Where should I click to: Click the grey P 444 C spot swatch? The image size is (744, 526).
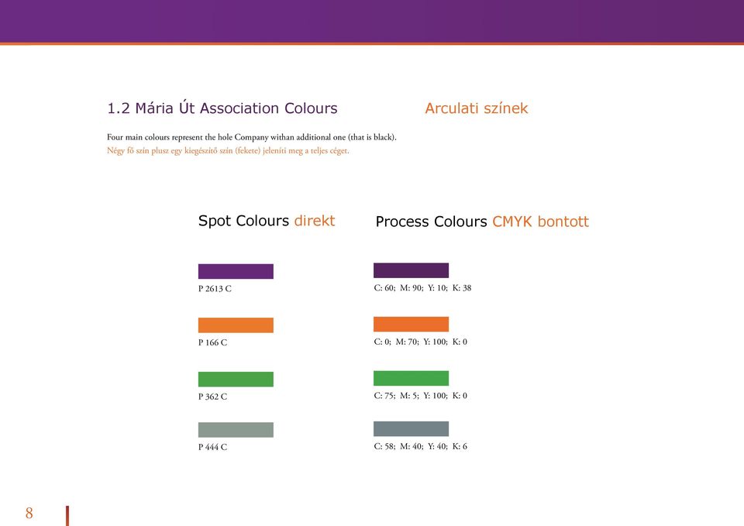pyautogui.click(x=236, y=430)
